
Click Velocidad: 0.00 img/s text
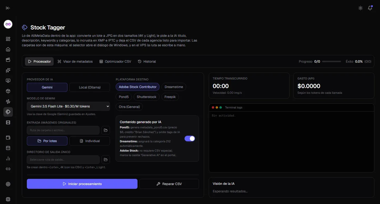click(x=227, y=93)
